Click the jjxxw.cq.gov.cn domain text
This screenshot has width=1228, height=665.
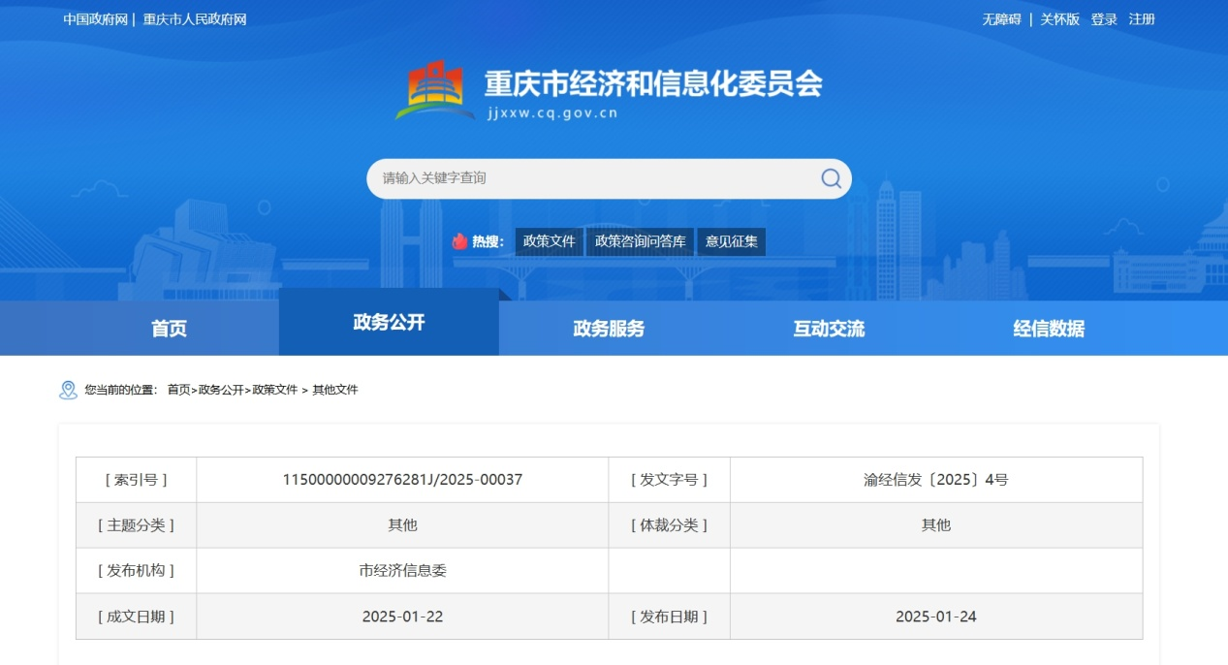click(552, 112)
